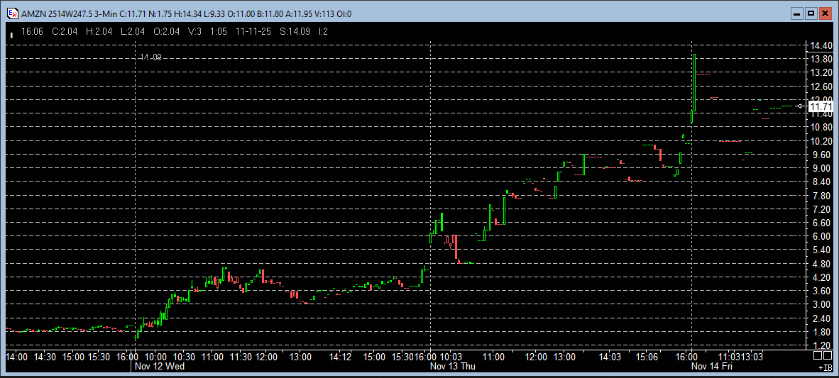
Task: Click the +IB label in bottom corner
Action: (825, 368)
